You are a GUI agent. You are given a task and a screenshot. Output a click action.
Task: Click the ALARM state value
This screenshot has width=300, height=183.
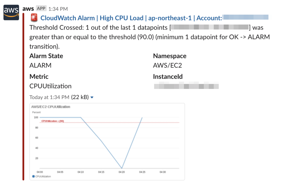click(x=40, y=65)
